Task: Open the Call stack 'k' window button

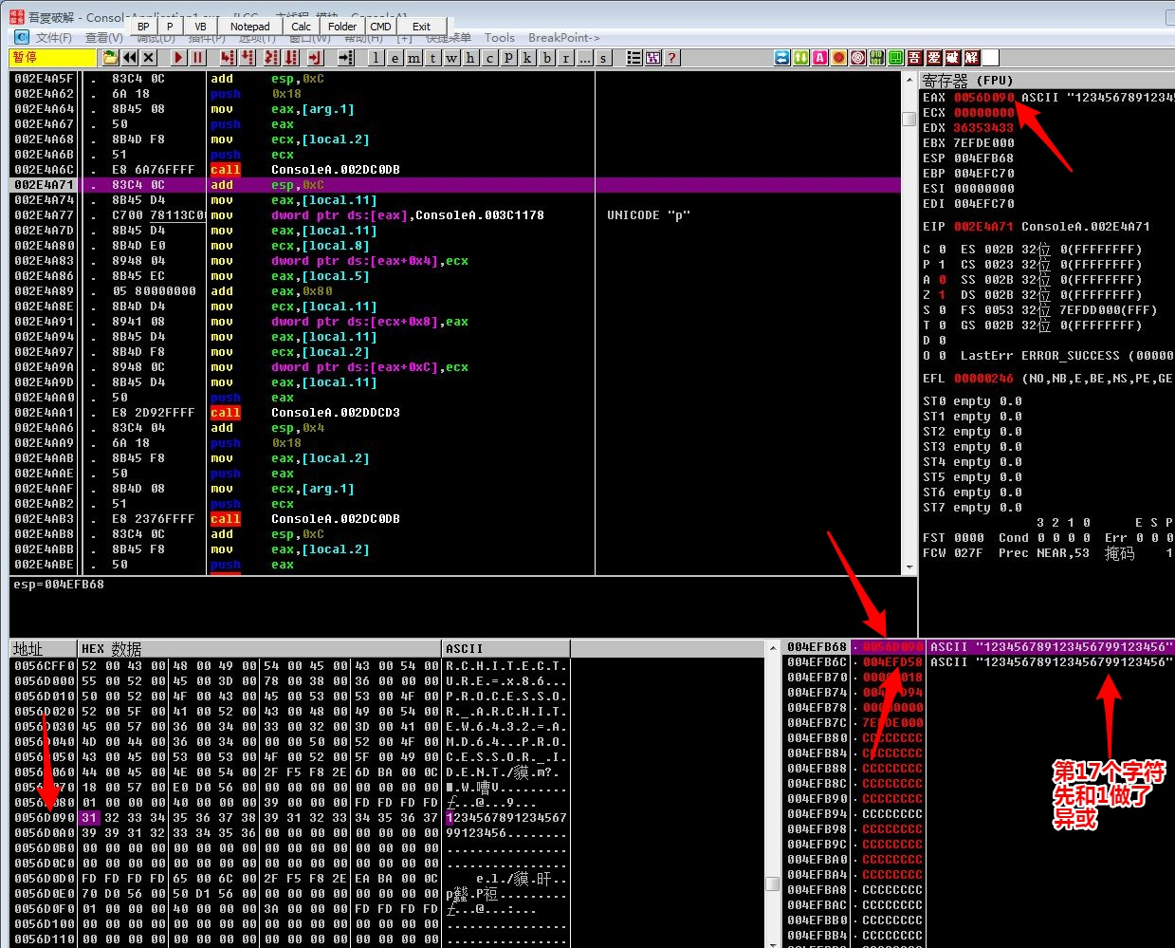Action: 528,58
